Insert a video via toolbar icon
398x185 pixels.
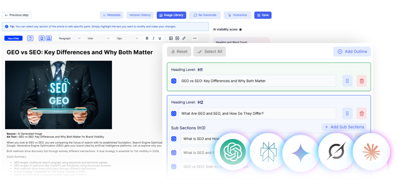pos(178,39)
